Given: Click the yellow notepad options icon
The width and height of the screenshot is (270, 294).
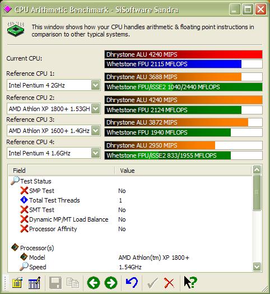Looking at the screenshot, I should click(x=17, y=283).
